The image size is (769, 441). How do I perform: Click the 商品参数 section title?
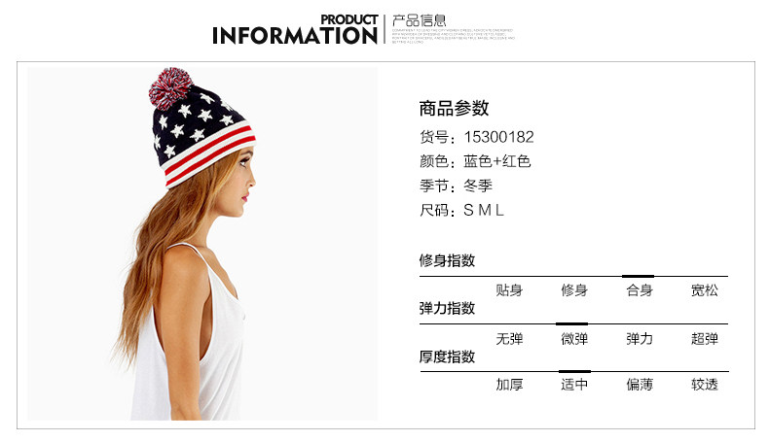point(455,108)
